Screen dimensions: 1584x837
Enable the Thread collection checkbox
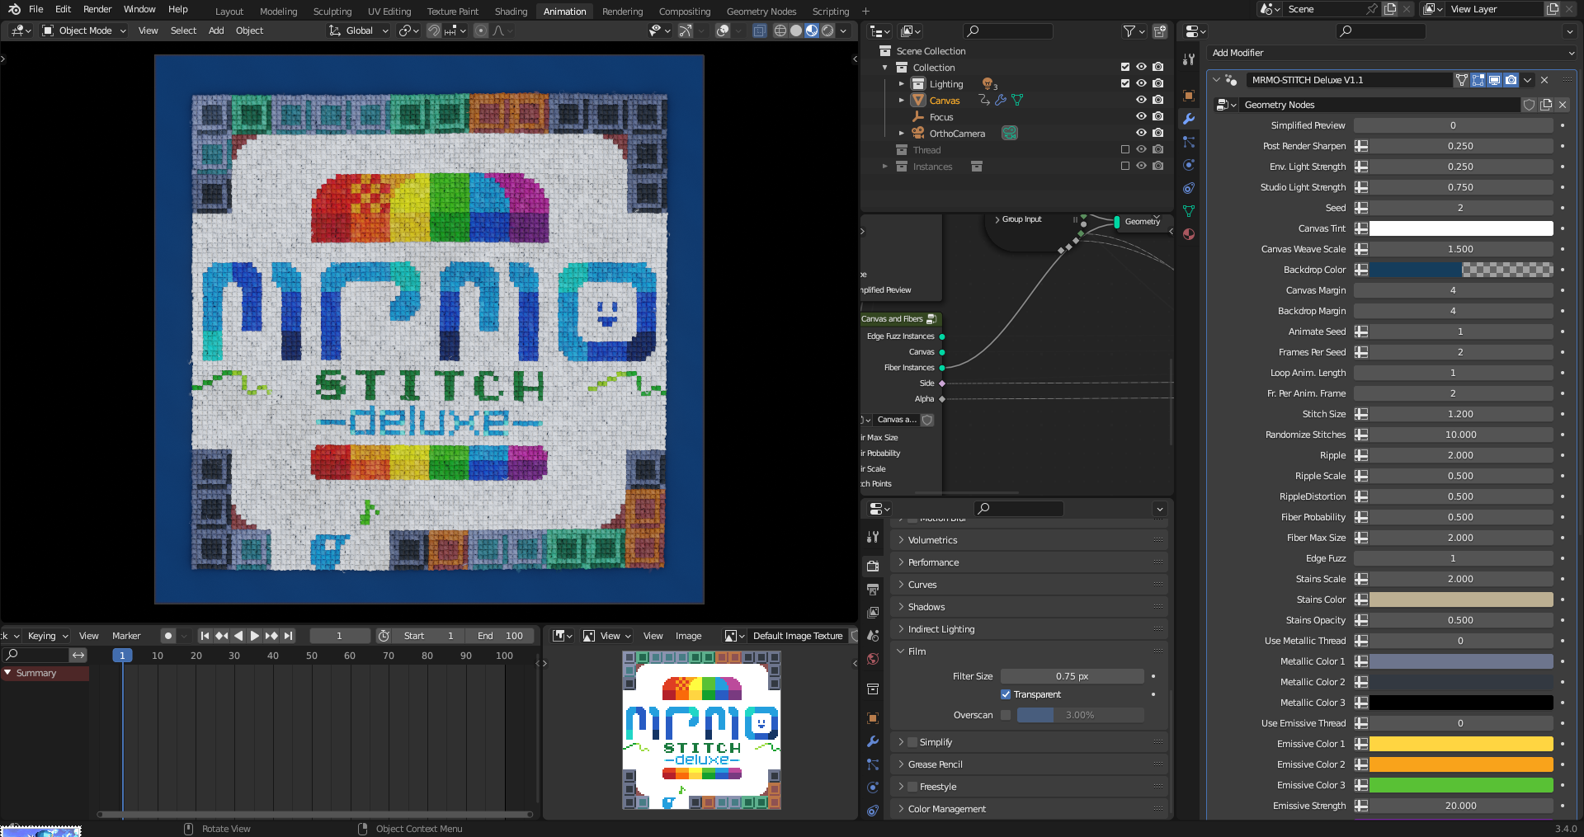[x=1124, y=150]
